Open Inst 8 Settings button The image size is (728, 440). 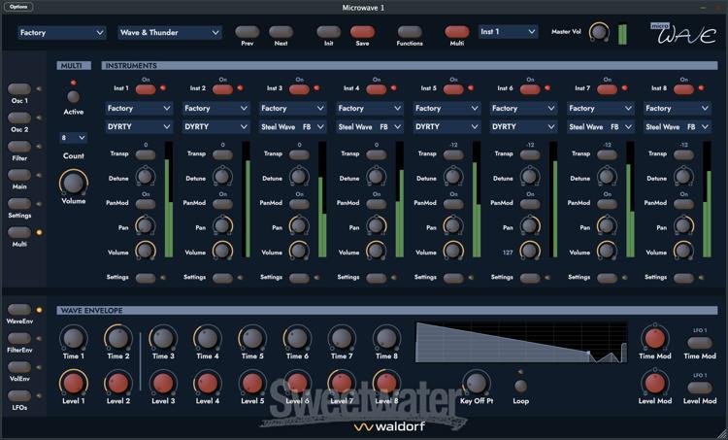coord(684,278)
